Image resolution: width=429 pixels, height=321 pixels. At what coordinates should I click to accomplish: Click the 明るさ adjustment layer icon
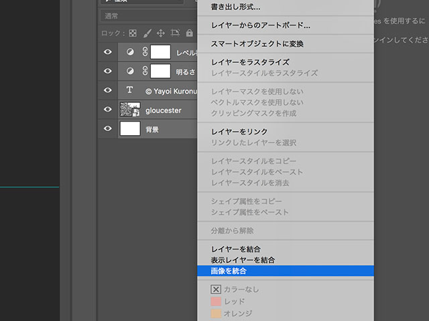130,71
